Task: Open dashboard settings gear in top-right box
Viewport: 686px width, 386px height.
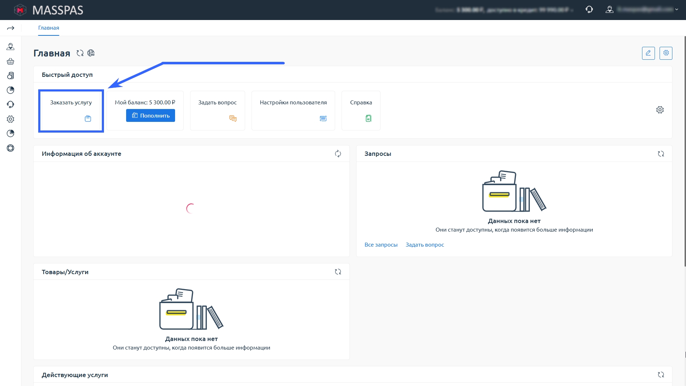Action: pyautogui.click(x=666, y=53)
